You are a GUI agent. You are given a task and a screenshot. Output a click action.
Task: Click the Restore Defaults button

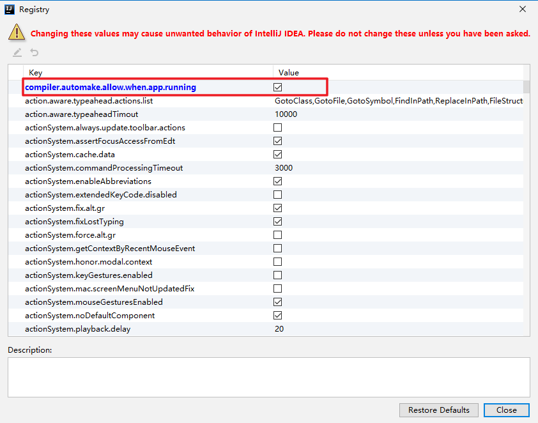(x=438, y=410)
